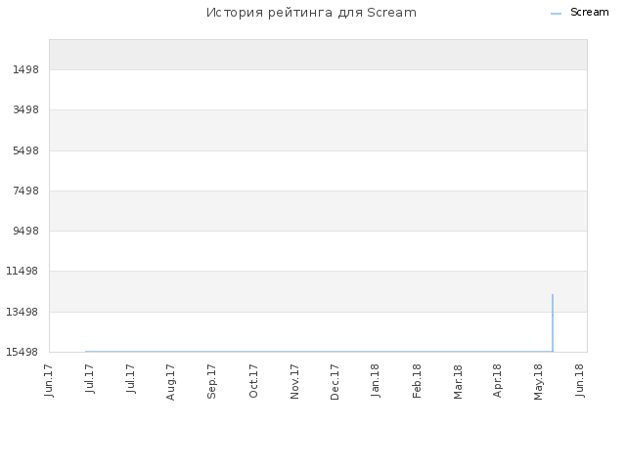Click the Dec.17 x-axis label

pyautogui.click(x=335, y=382)
